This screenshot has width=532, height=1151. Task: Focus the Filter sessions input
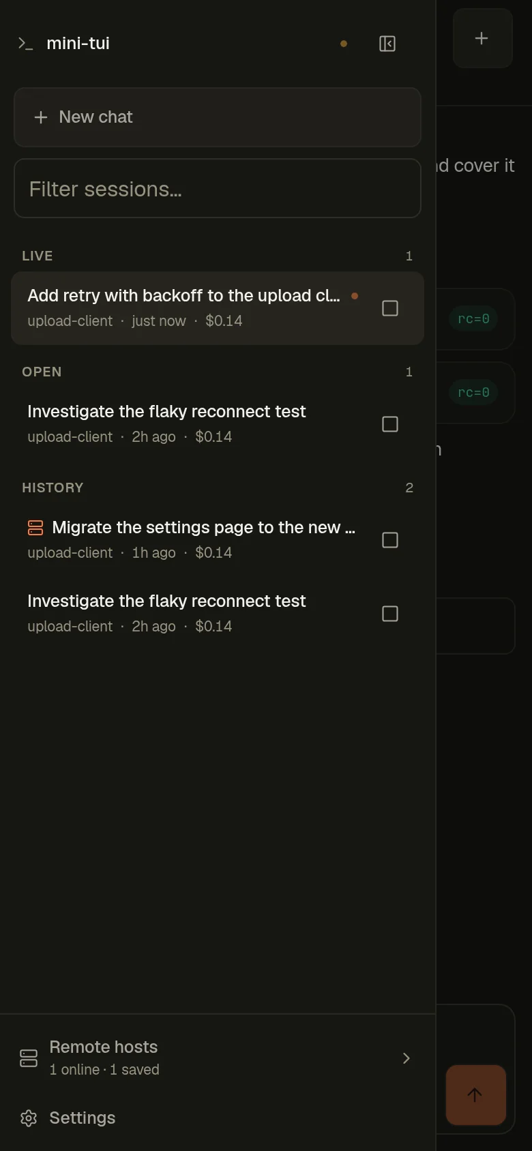coord(218,188)
